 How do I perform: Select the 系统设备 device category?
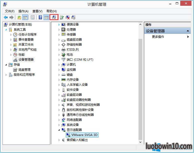tap(73, 125)
